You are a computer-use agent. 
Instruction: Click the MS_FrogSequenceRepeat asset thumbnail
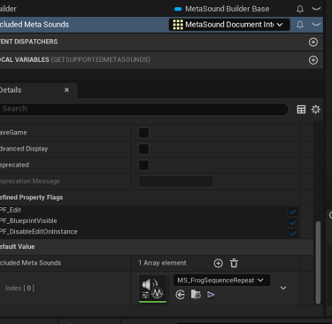point(152,289)
